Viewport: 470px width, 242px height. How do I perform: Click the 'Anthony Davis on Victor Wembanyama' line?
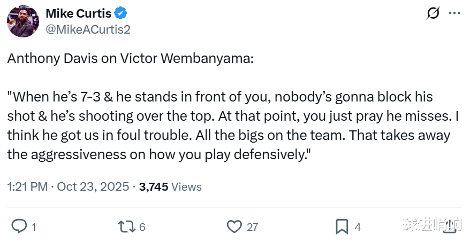coord(130,59)
